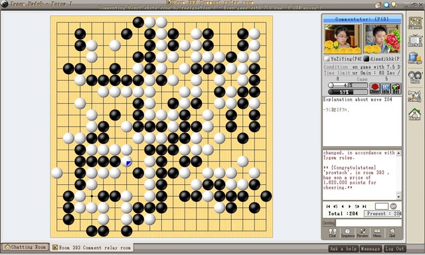Click black player's photo with red rose
Image resolution: width=425 pixels, height=255 pixels.
[x=382, y=38]
